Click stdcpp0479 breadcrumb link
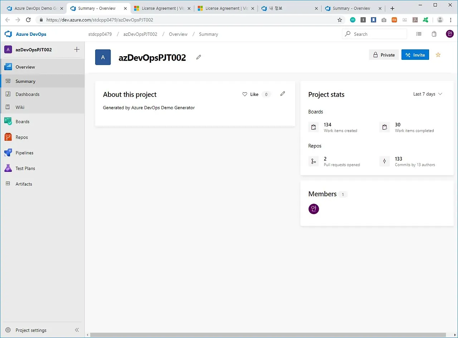The image size is (458, 338). (x=100, y=34)
